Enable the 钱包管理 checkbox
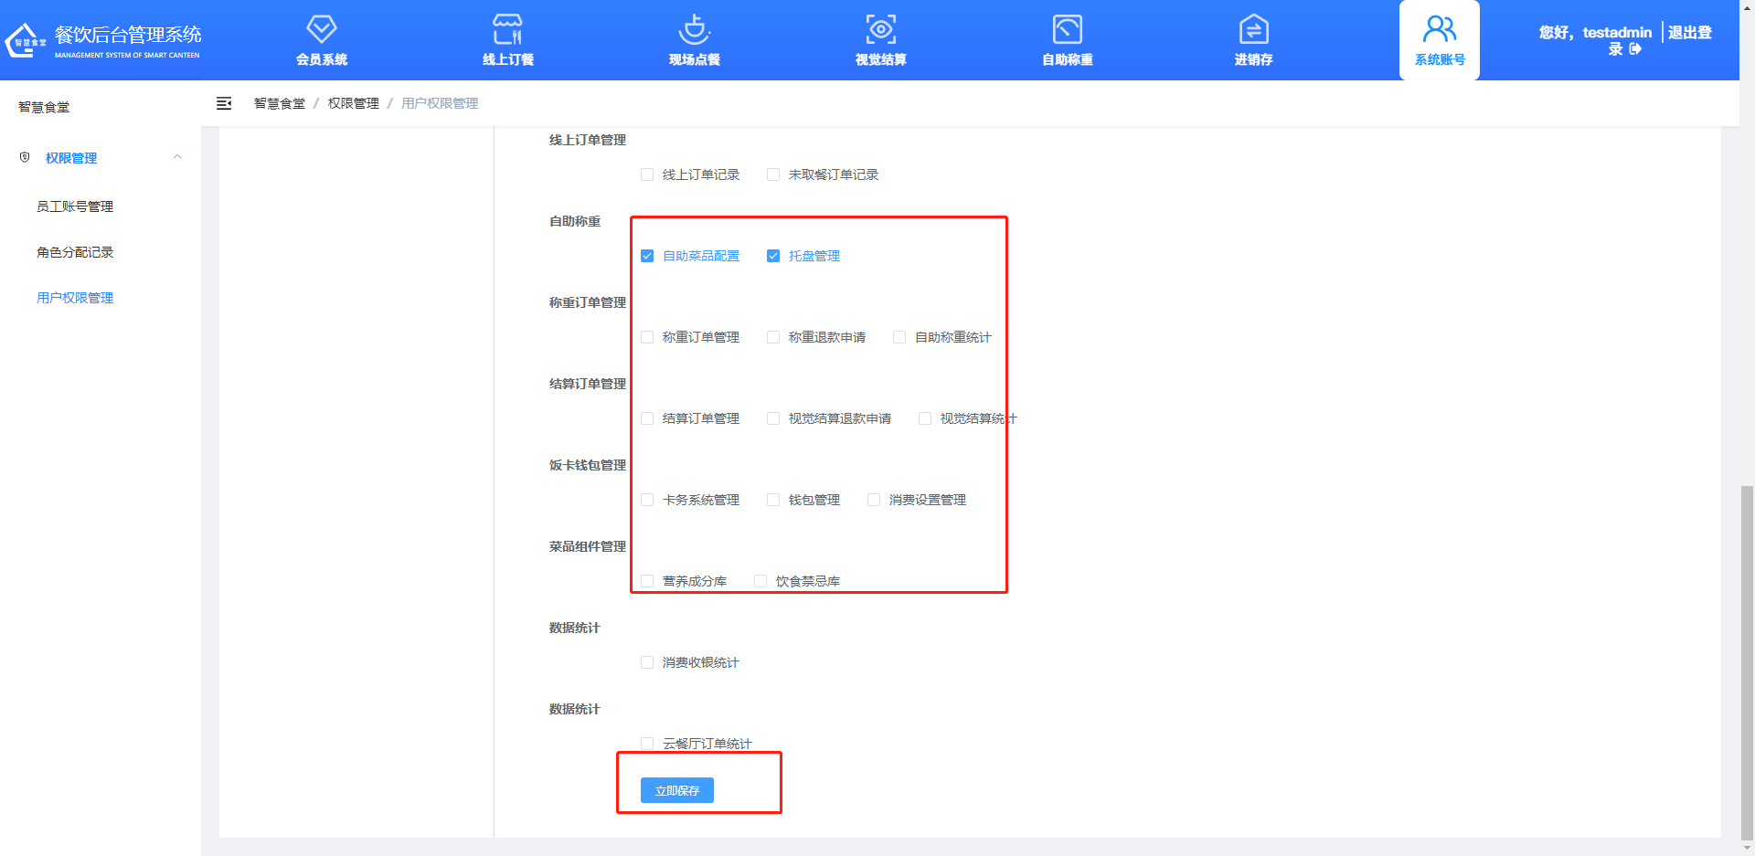This screenshot has height=856, width=1755. tap(772, 500)
